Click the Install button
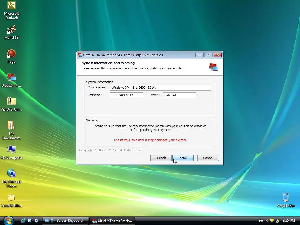Image resolution: width=300 pixels, height=225 pixels. click(183, 158)
